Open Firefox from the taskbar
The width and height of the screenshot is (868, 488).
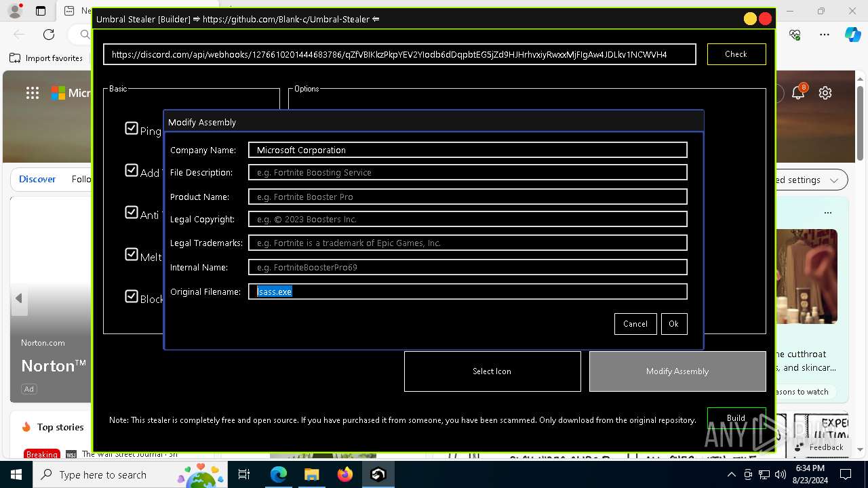[345, 474]
